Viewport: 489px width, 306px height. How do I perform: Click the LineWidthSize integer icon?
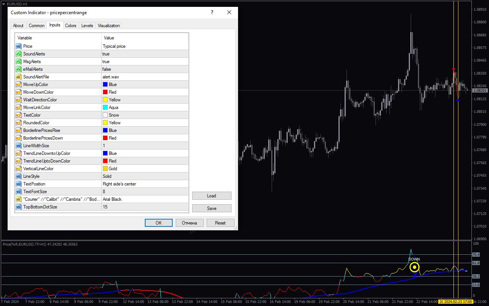point(19,146)
